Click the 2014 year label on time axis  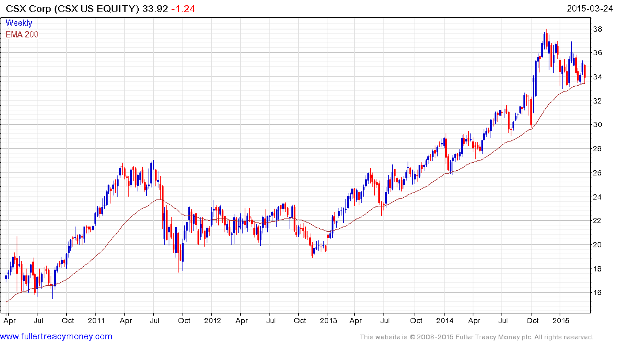point(445,320)
